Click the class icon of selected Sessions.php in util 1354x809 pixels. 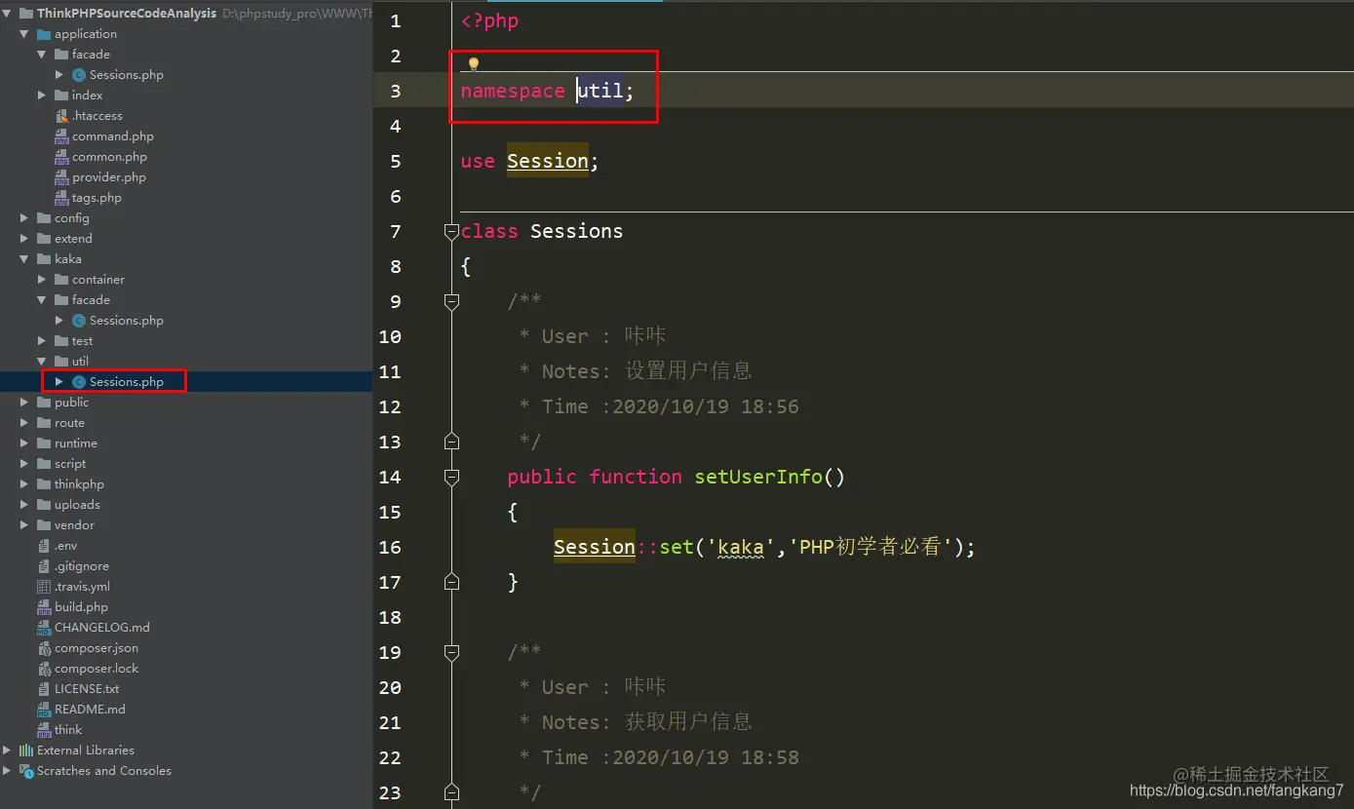click(x=79, y=382)
